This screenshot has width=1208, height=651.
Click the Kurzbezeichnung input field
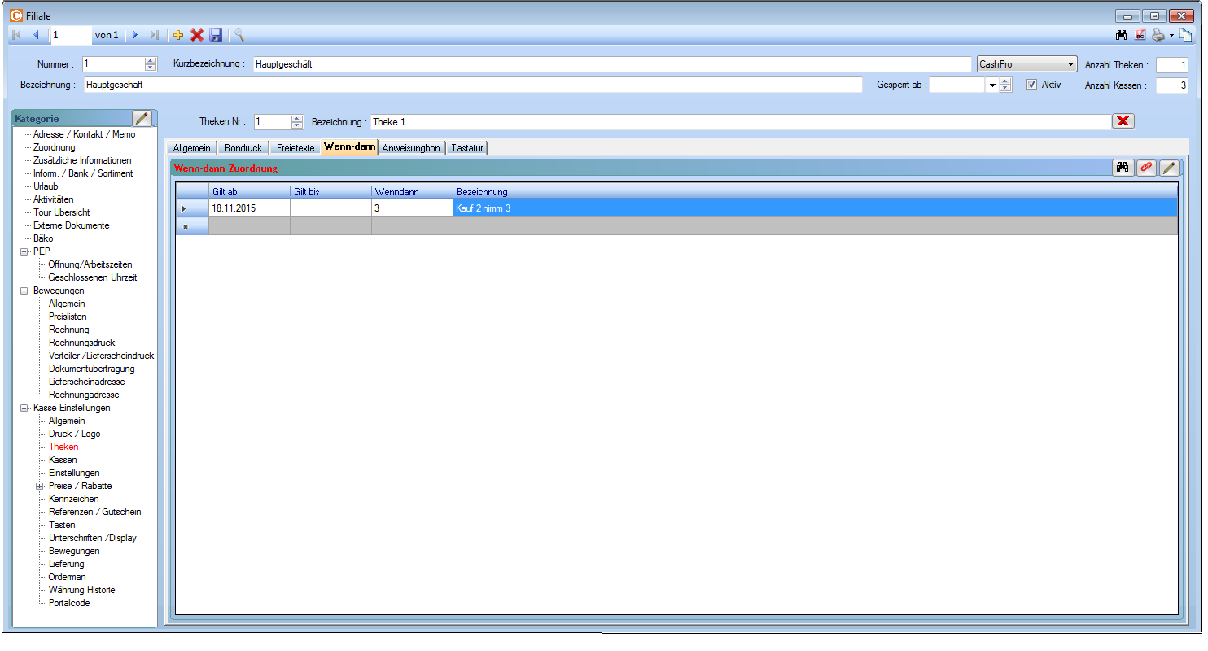tap(611, 64)
